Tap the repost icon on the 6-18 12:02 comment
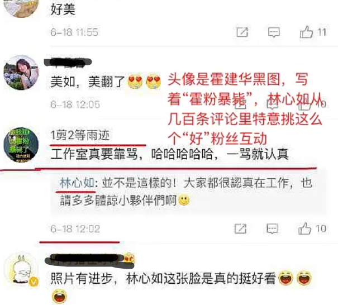 coord(240,228)
